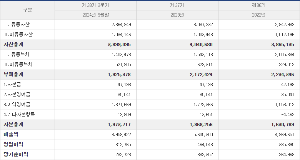Select the negative 기타자본항목 value -4,462
Viewport: 300px width, 160px height.
[x=288, y=115]
